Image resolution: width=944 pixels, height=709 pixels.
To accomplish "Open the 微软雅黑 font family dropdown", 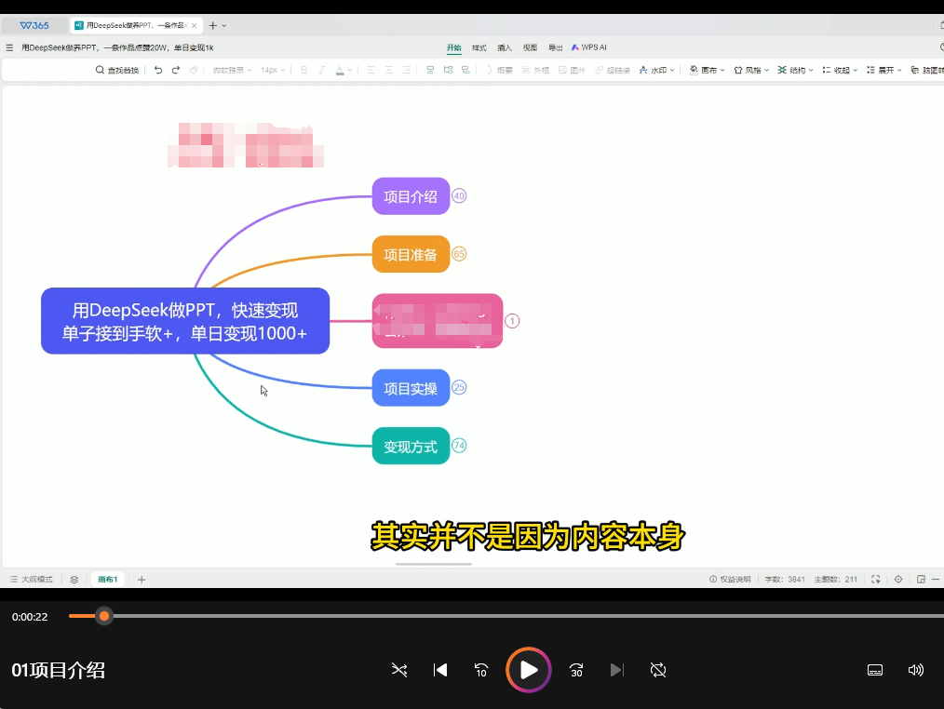I will (x=232, y=70).
